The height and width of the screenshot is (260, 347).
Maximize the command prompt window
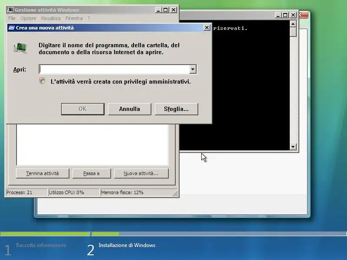point(285,15)
